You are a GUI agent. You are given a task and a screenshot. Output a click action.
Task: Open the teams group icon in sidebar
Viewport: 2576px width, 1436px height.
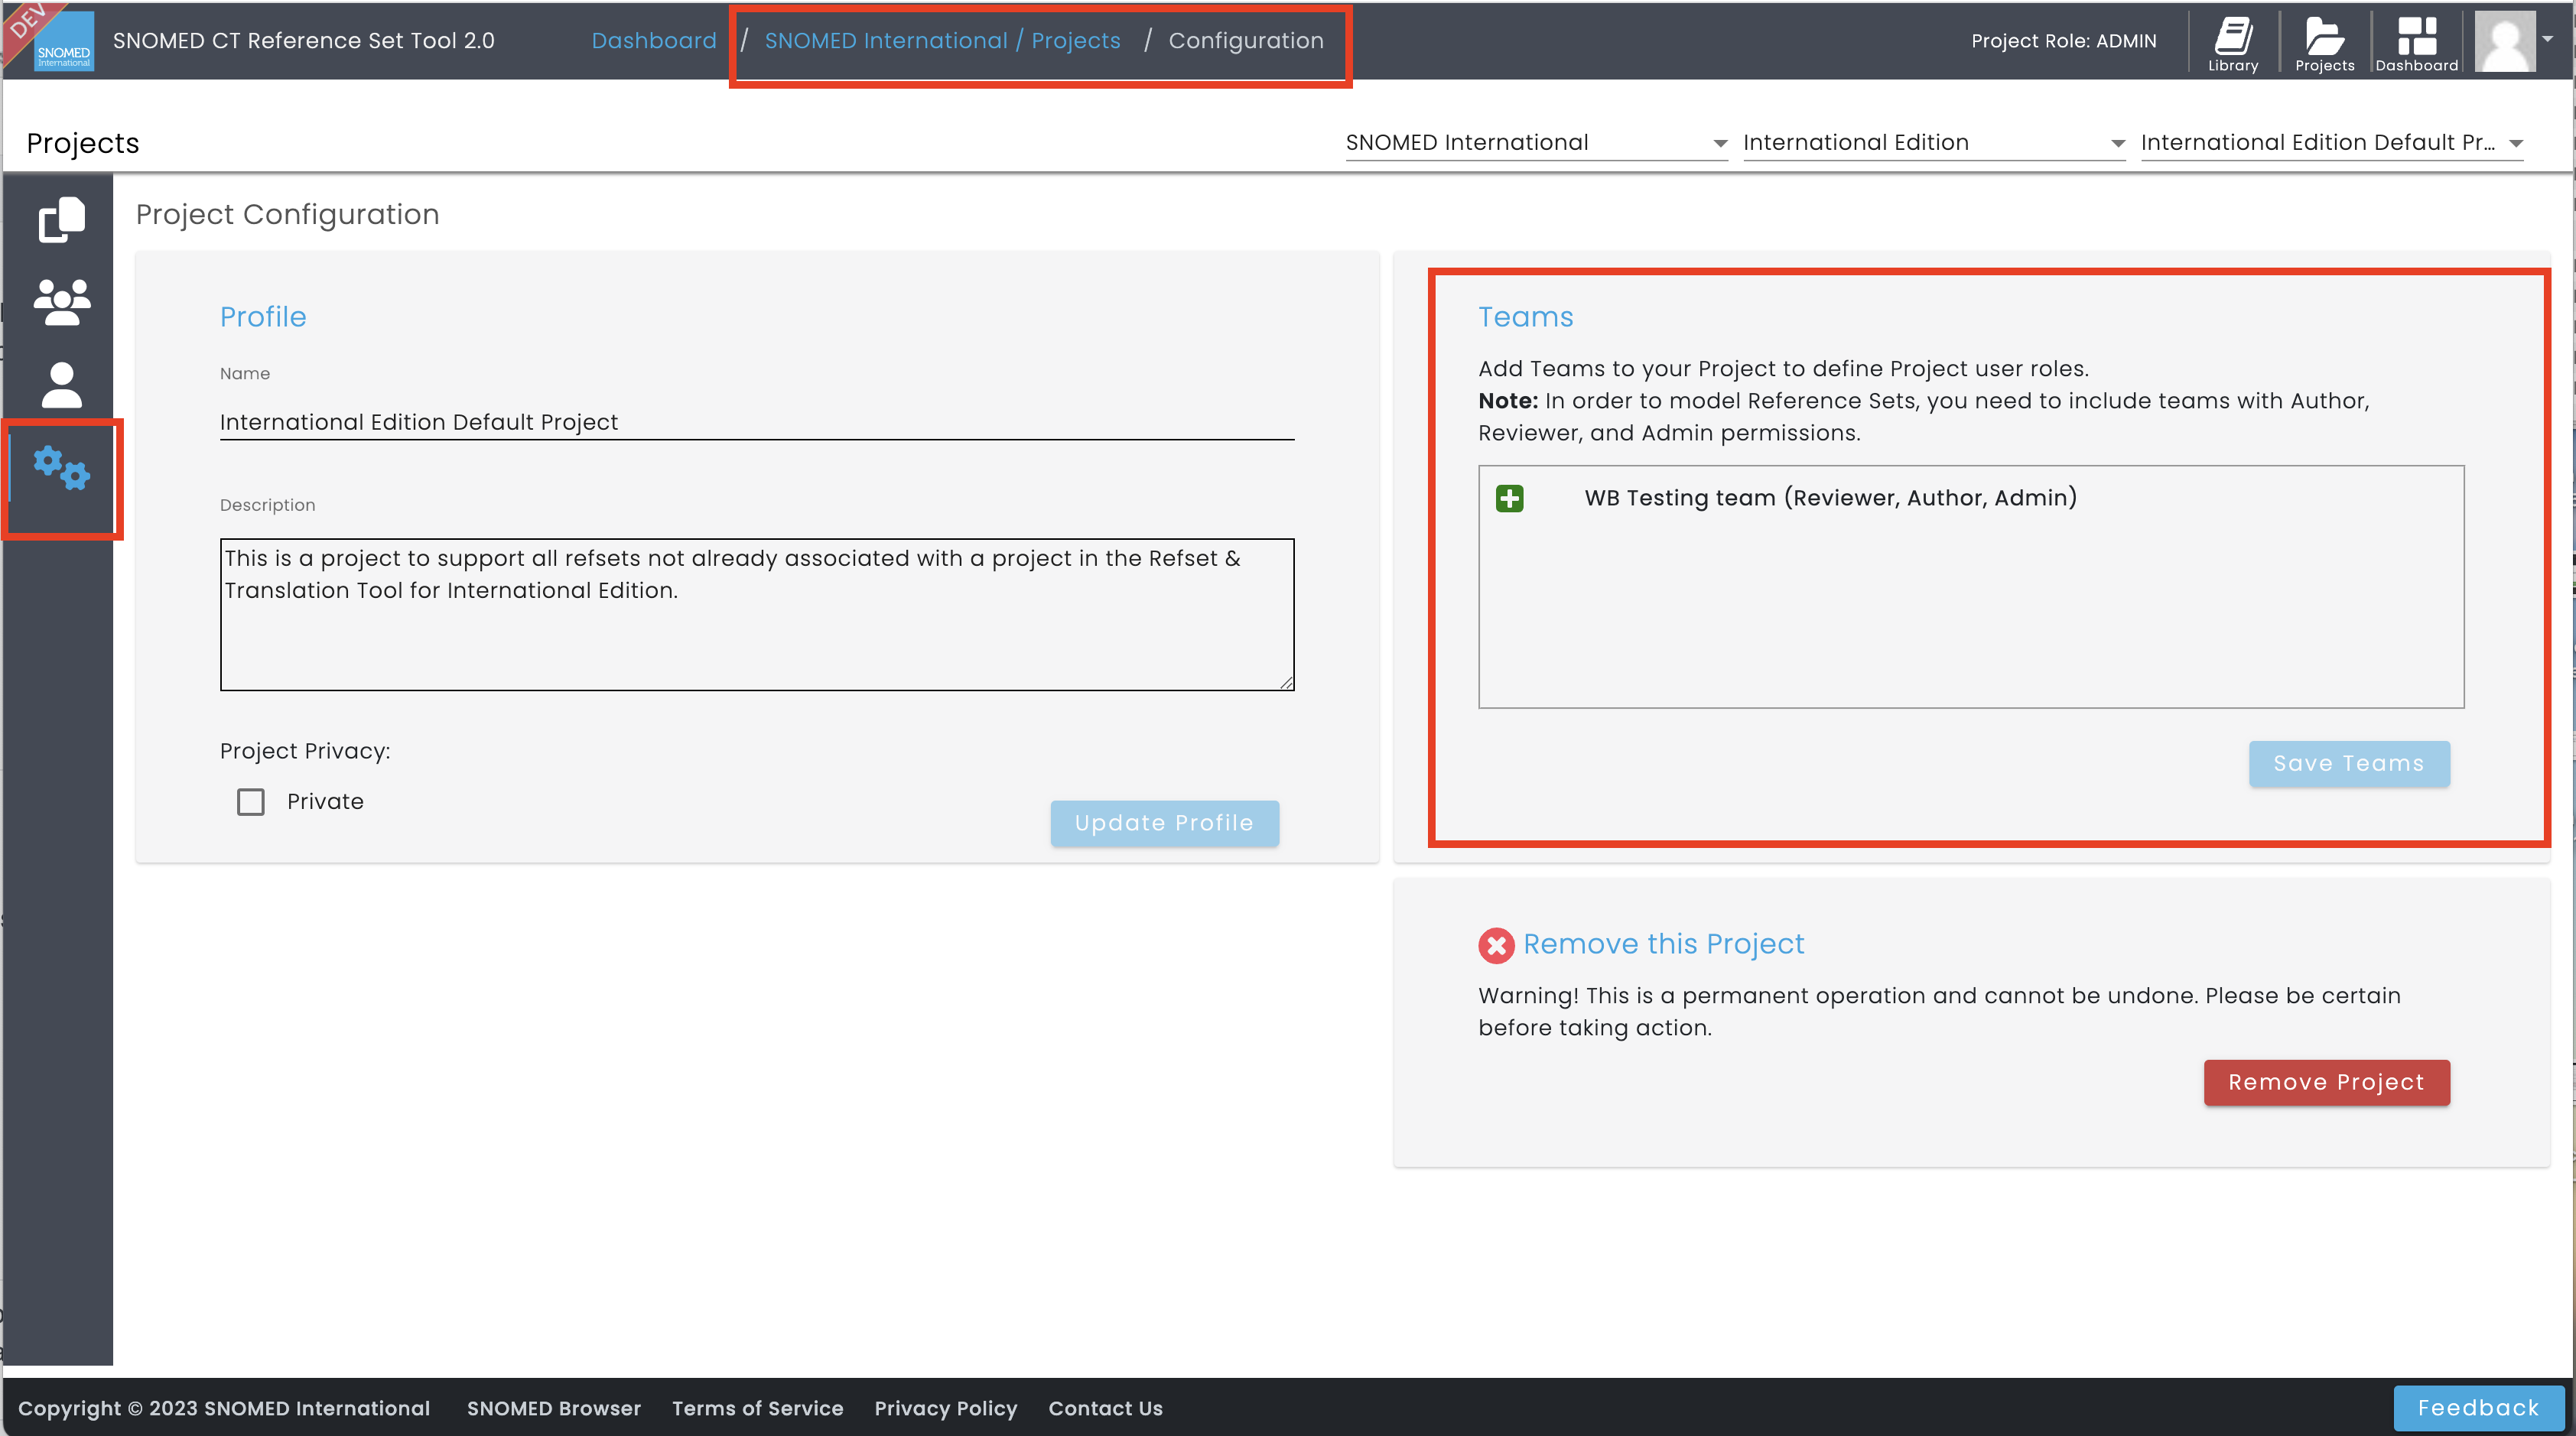pyautogui.click(x=62, y=301)
